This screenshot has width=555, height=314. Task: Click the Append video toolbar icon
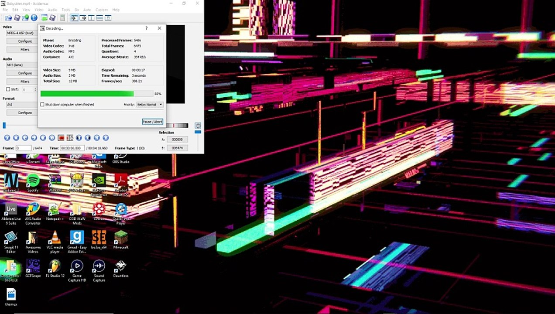tap(25, 18)
